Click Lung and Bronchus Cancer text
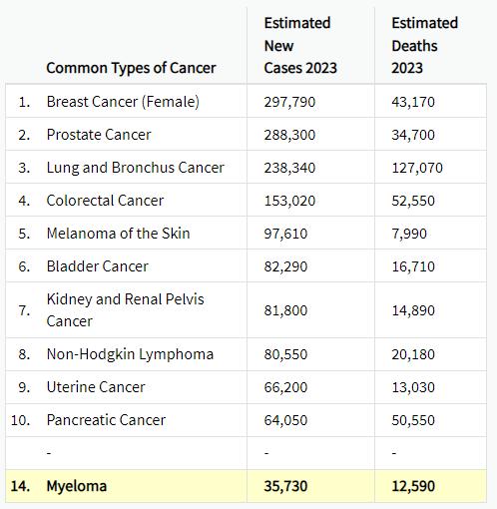The width and height of the screenshot is (497, 509). click(136, 168)
